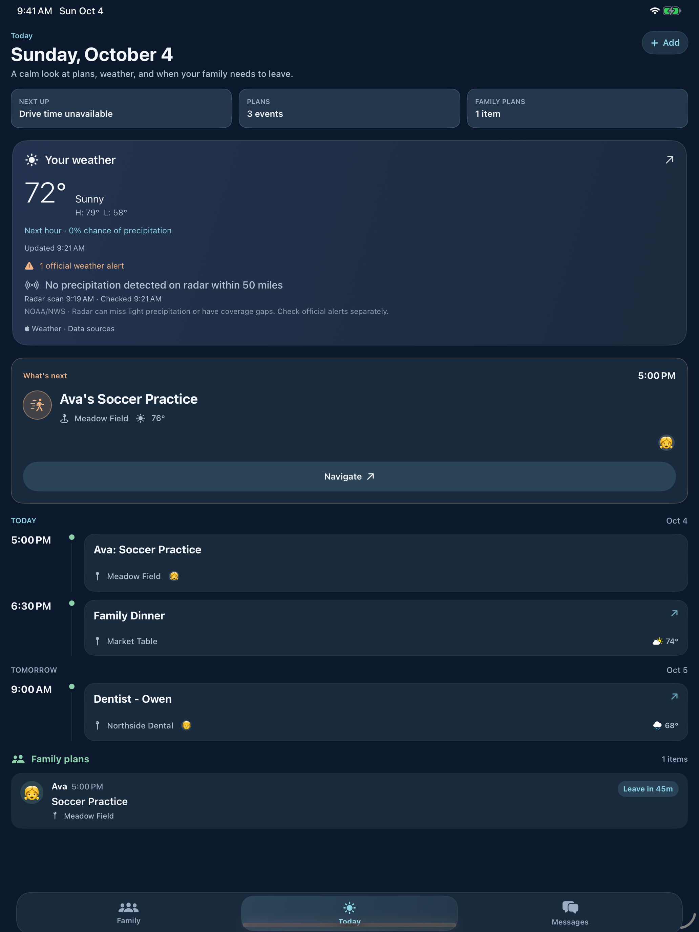Select the Today tab

(x=349, y=913)
